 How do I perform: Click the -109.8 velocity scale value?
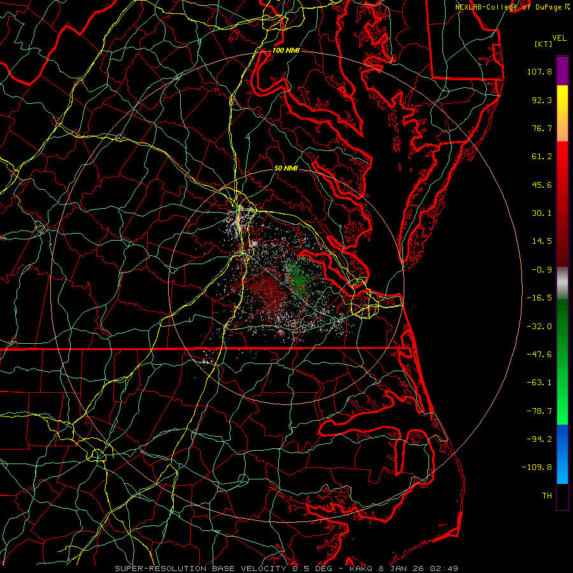[537, 467]
